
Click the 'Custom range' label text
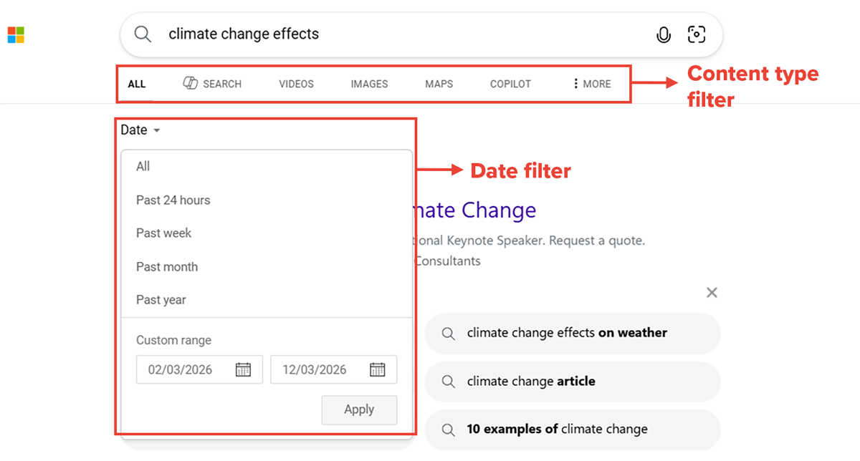click(x=173, y=340)
